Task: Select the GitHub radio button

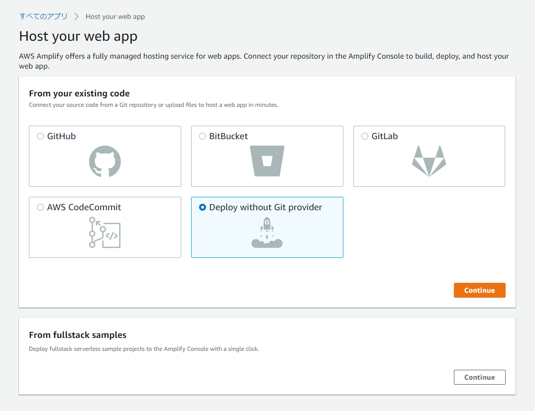Action: [40, 136]
